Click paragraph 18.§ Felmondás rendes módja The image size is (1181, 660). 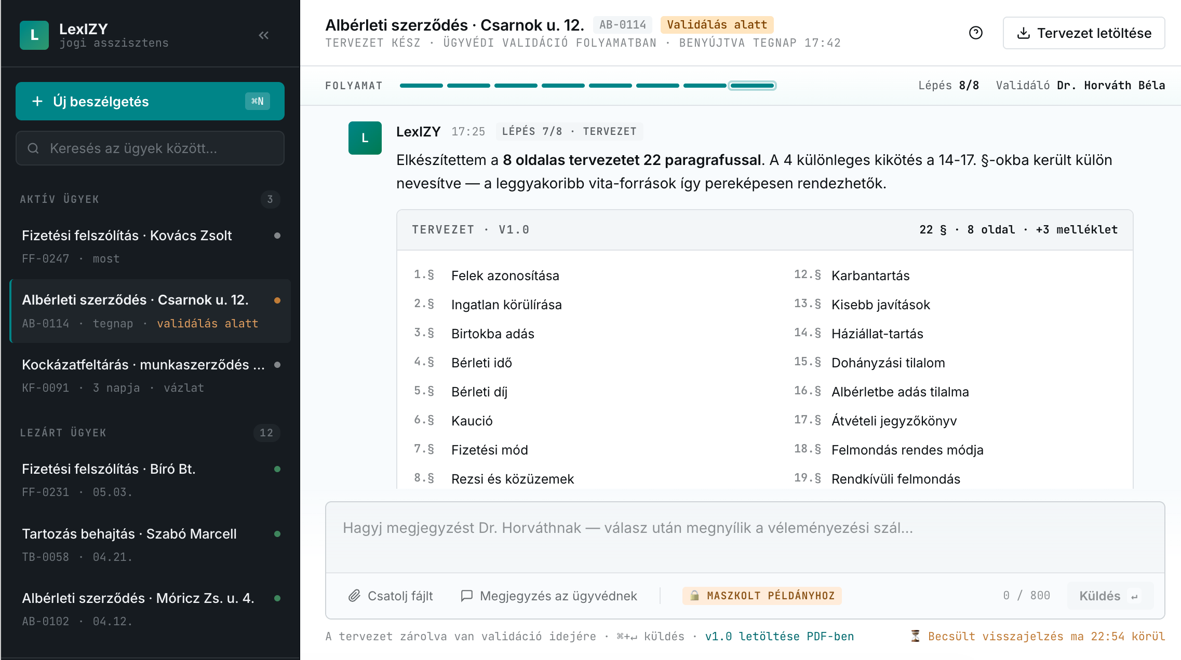tap(889, 450)
